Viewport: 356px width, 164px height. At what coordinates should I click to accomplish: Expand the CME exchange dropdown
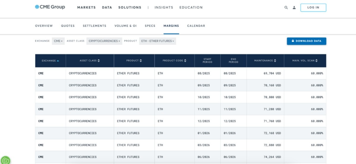click(x=58, y=41)
